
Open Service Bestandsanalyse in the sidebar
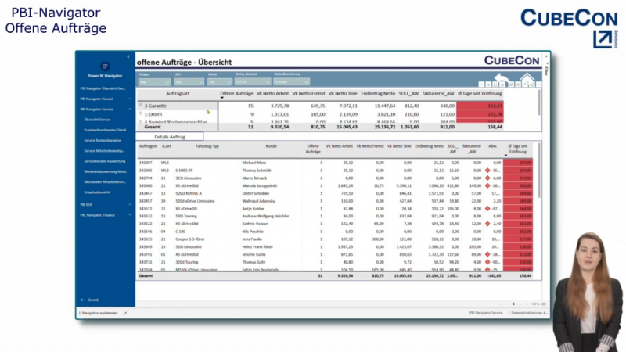(x=100, y=140)
